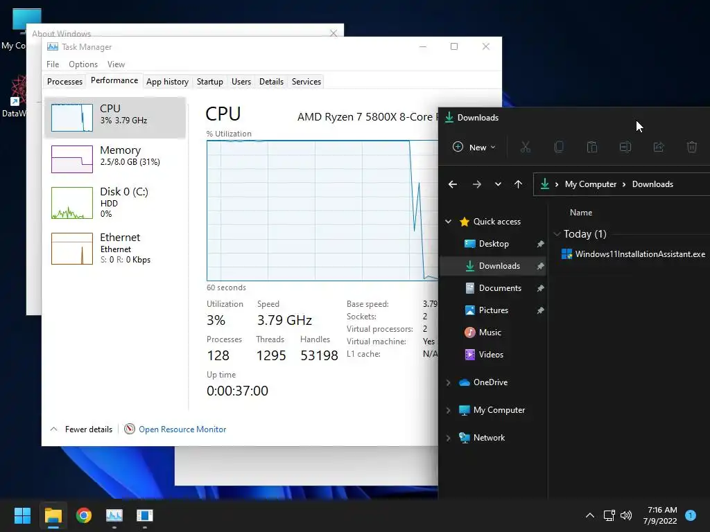Click About Windows winver taskbar icon
The width and height of the screenshot is (710, 532).
145,515
